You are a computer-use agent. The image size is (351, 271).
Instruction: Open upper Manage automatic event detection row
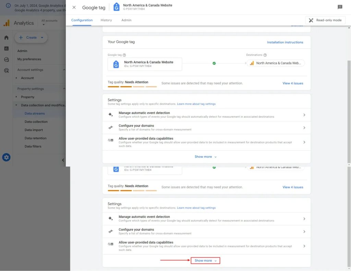206,115
